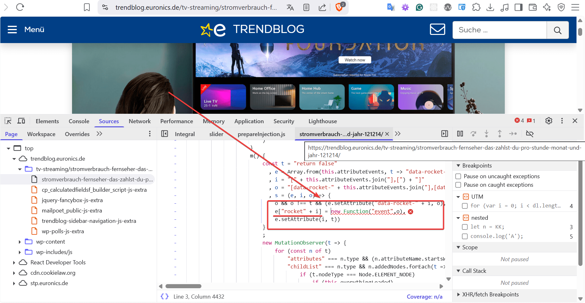Expand the XHR/fetch Breakpoints section
This screenshot has height=303, width=585.
458,295
